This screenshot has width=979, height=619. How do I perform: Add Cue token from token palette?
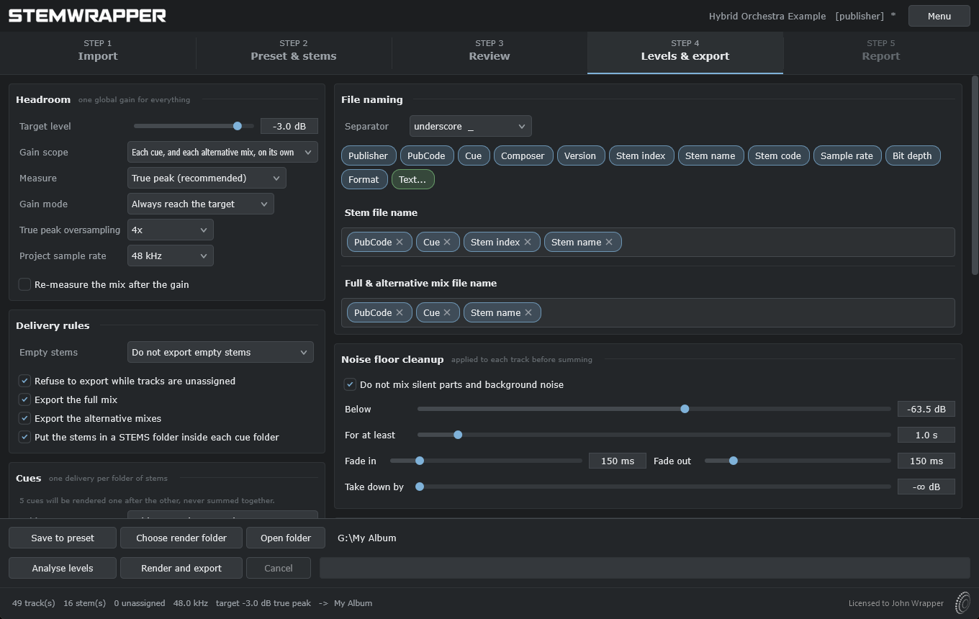(474, 155)
